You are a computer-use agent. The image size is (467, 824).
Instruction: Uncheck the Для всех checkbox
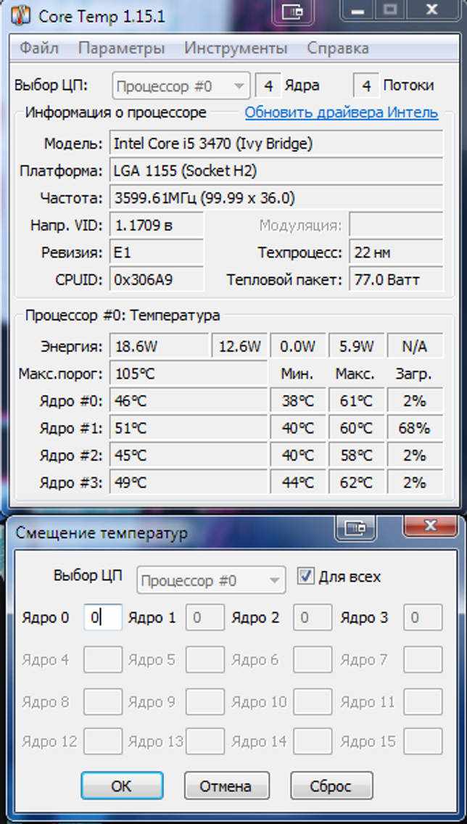point(305,575)
